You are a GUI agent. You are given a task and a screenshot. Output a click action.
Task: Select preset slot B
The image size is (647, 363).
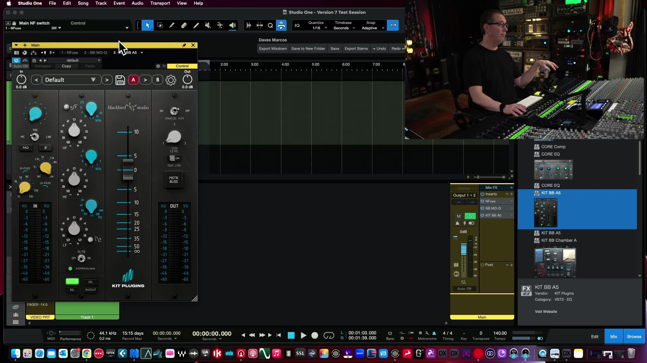(x=157, y=80)
